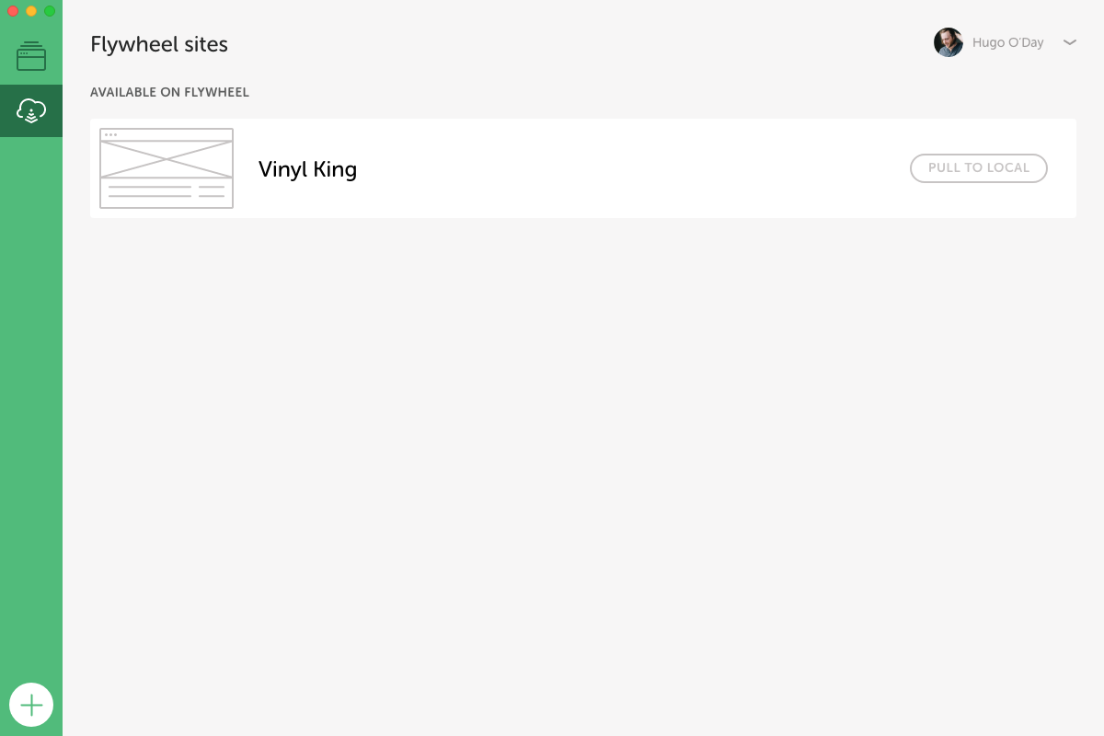Click the browser dots on Vinyl King thumbnail

coord(110,134)
